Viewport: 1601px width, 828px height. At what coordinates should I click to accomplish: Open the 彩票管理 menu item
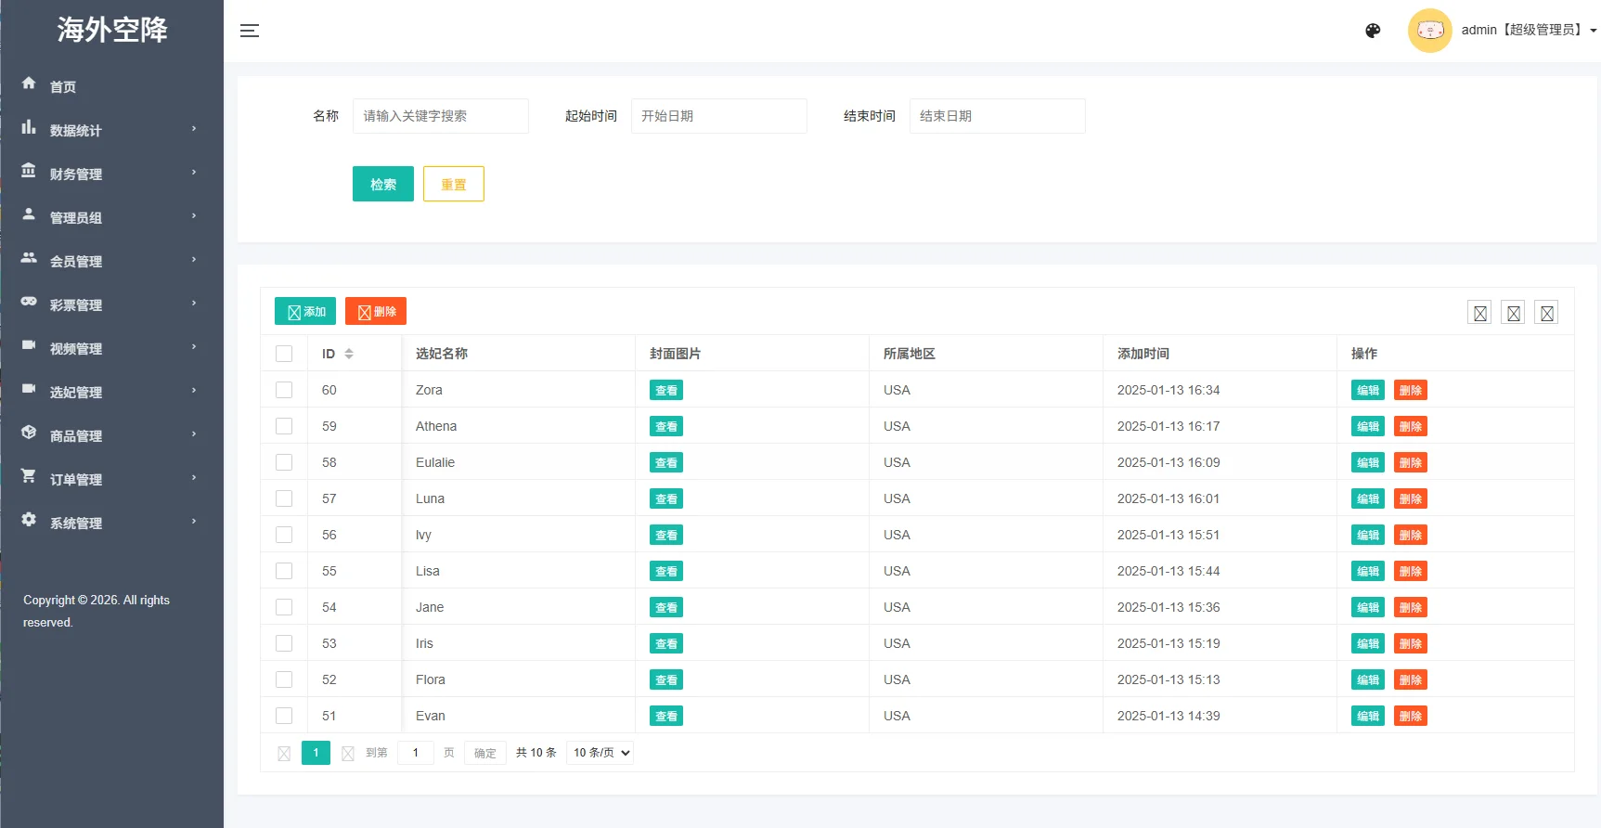coord(111,304)
